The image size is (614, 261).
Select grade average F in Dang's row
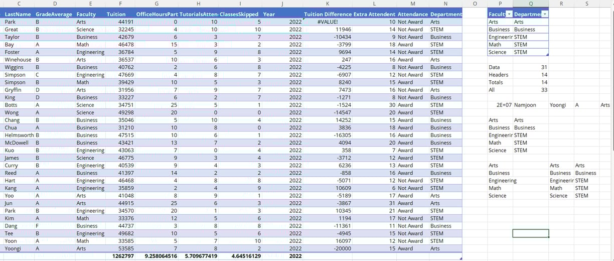(55, 226)
